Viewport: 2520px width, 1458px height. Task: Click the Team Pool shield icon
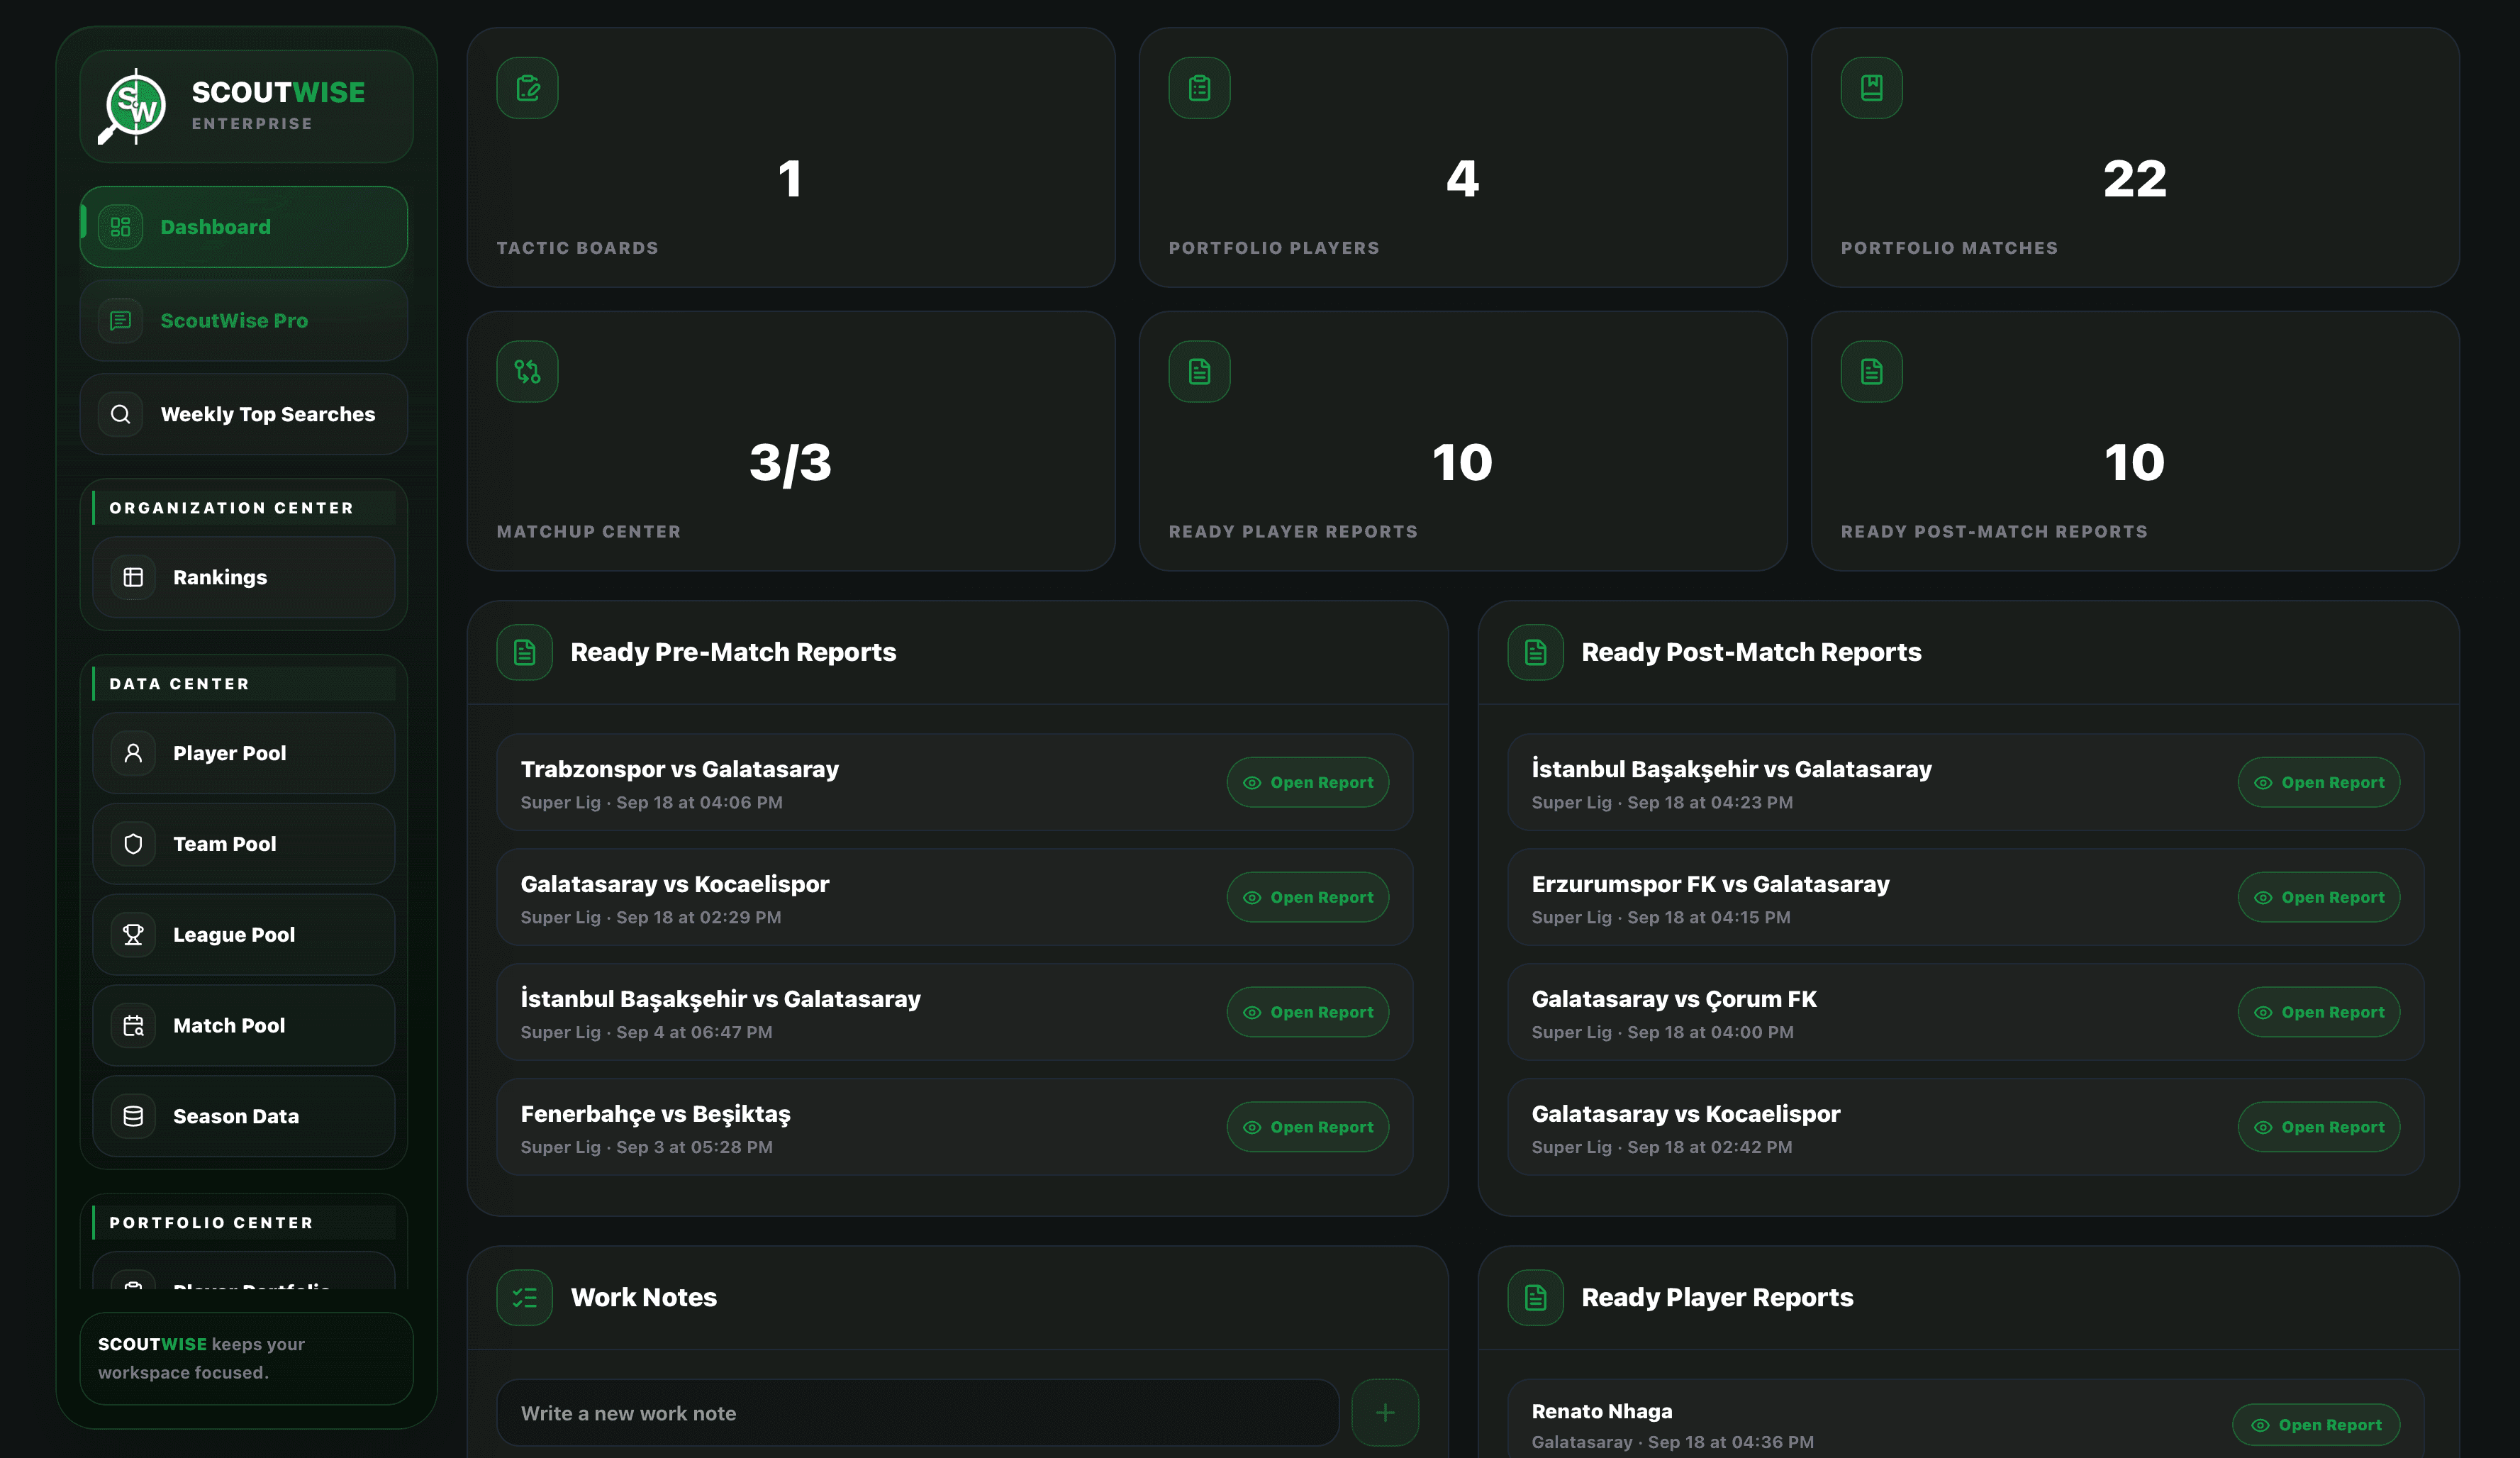133,844
